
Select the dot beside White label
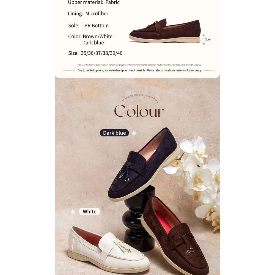[x=73, y=212]
